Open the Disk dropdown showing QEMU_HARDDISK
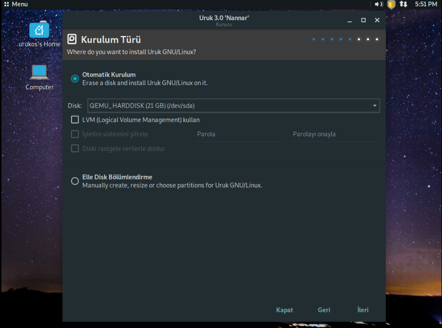The height and width of the screenshot is (328, 442). [x=234, y=106]
